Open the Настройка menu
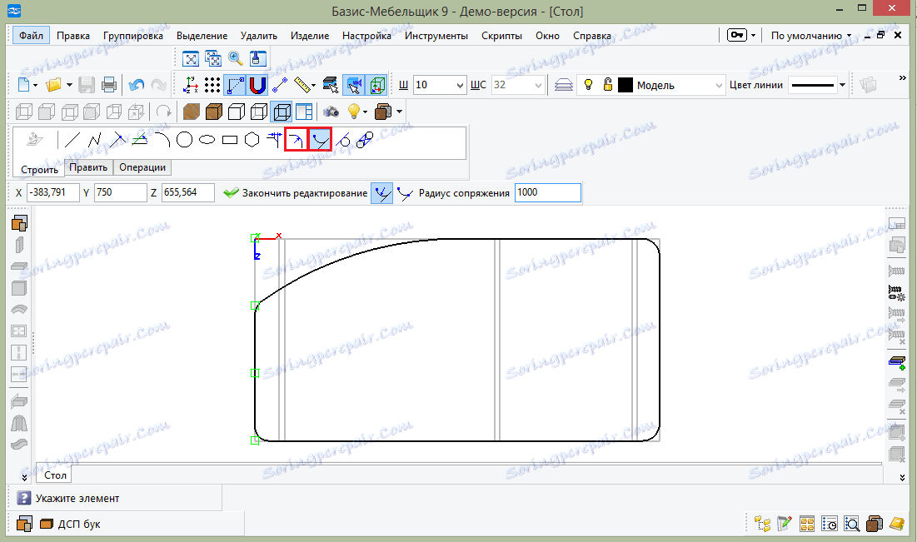The image size is (917, 542). coord(366,36)
